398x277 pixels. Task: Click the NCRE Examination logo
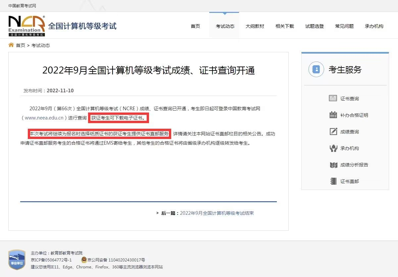point(27,26)
